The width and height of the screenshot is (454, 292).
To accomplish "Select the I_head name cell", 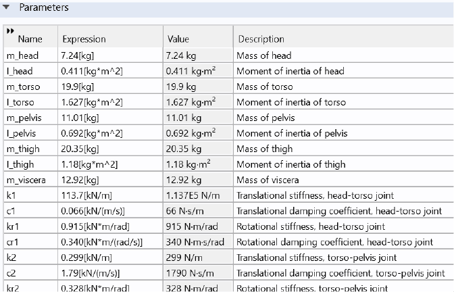I will 20,71.
